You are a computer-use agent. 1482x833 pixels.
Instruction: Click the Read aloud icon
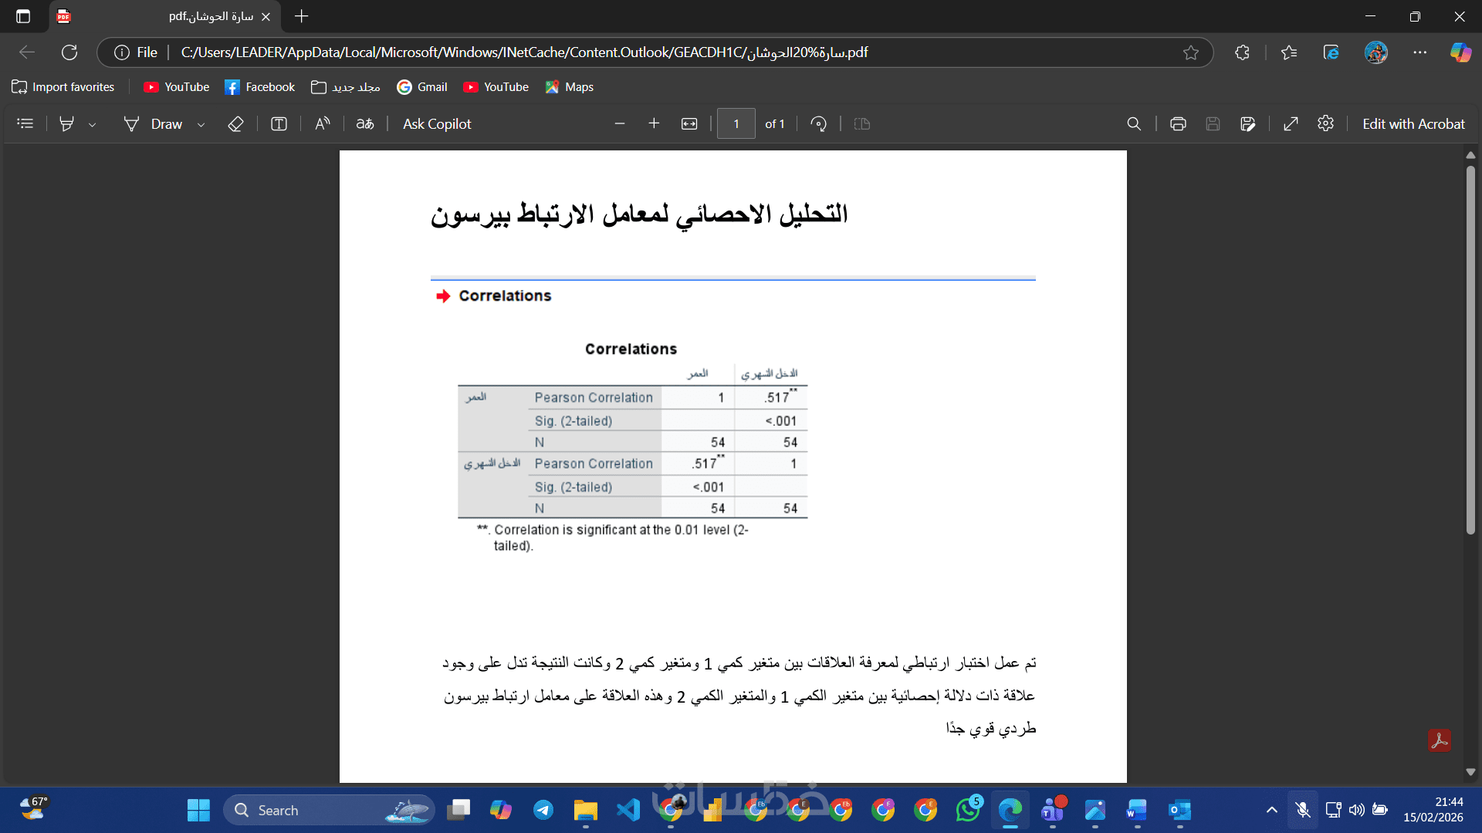click(323, 123)
